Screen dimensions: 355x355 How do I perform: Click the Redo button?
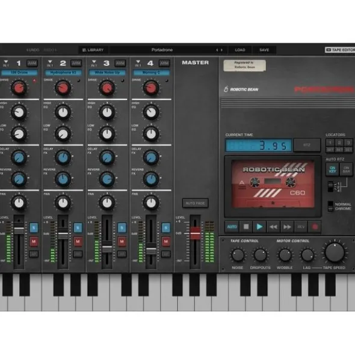pos(50,50)
